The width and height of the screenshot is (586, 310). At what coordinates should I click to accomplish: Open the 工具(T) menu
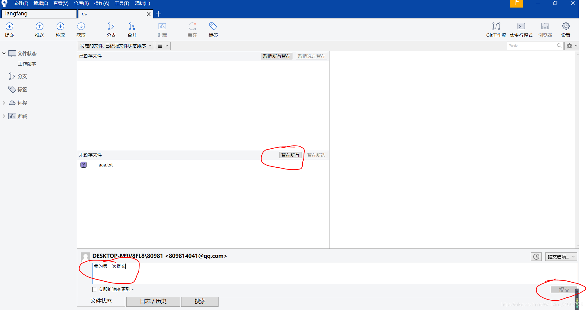pos(122,3)
